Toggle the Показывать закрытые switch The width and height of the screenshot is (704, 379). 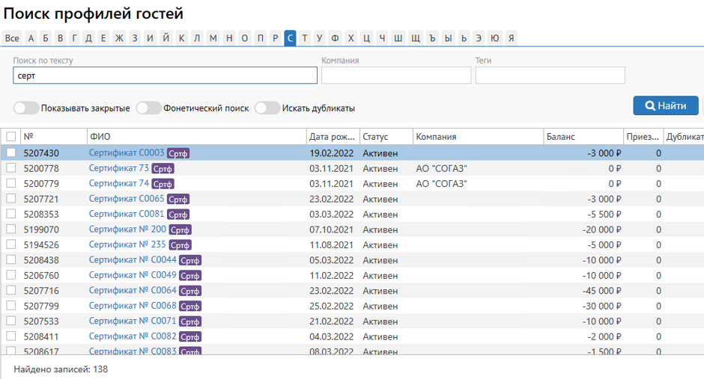(x=26, y=108)
